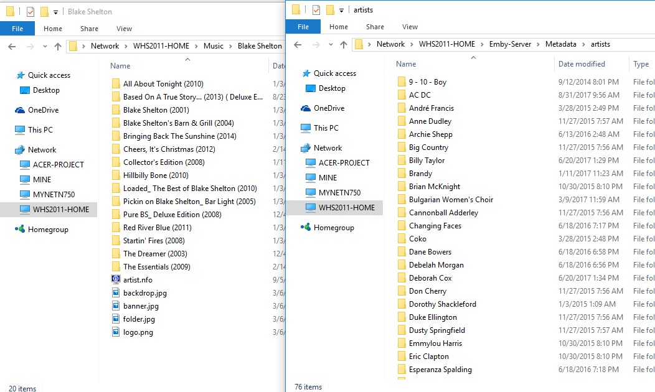Image resolution: width=655 pixels, height=392 pixels.
Task: Select logo.png image file icon
Action: 116,332
